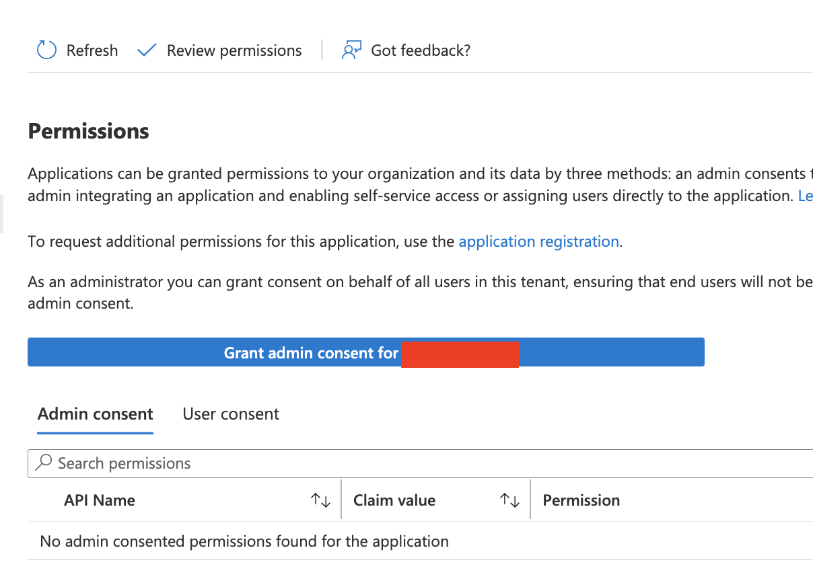Click the redacted tenant name on the consent banner
Image resolution: width=813 pixels, height=585 pixels.
pyautogui.click(x=460, y=354)
